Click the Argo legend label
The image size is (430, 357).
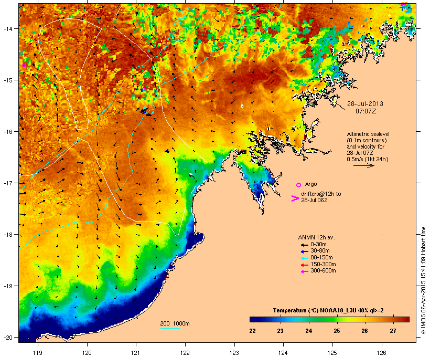coord(311,184)
